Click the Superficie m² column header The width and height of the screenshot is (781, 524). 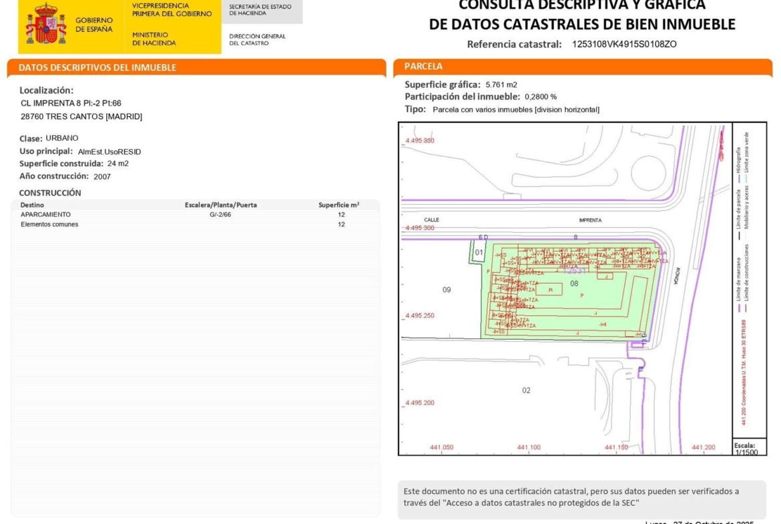[x=338, y=205]
